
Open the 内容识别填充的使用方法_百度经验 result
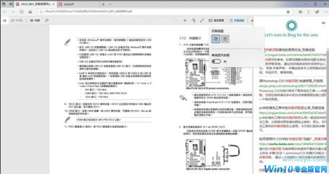click(x=291, y=50)
